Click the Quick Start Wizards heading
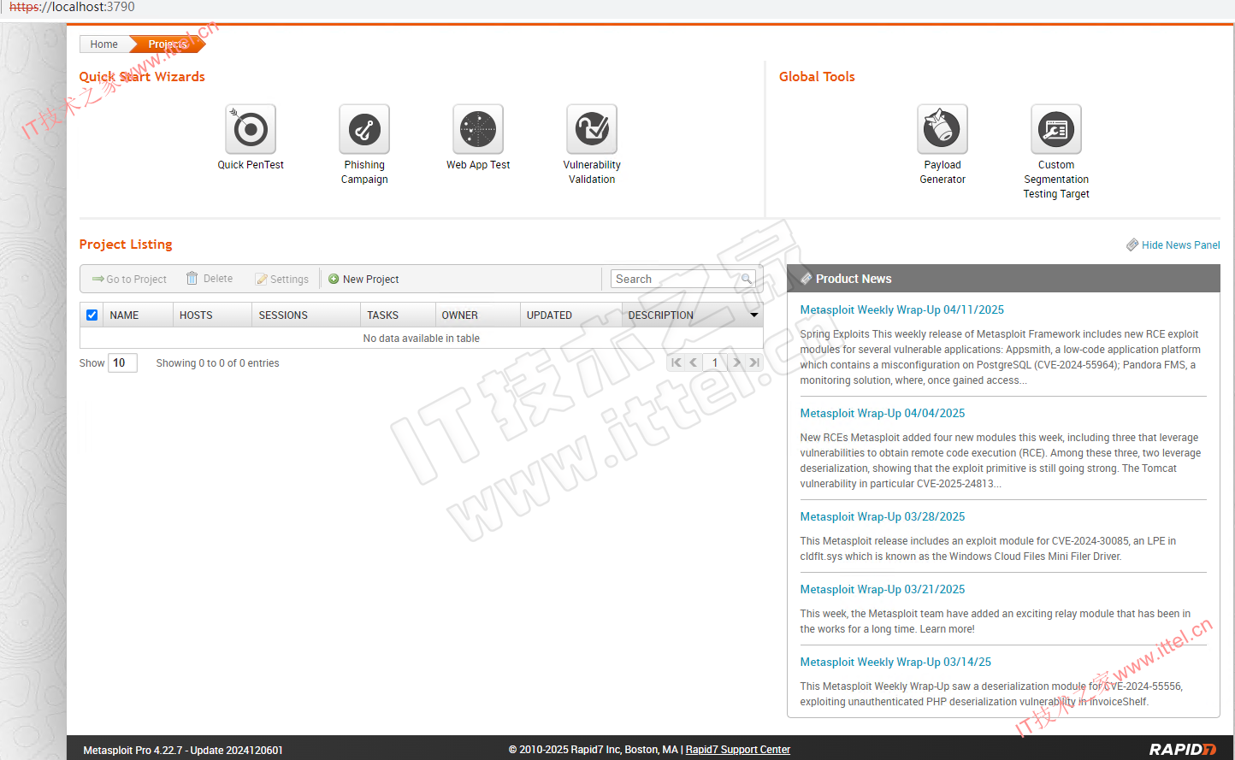 pos(142,76)
